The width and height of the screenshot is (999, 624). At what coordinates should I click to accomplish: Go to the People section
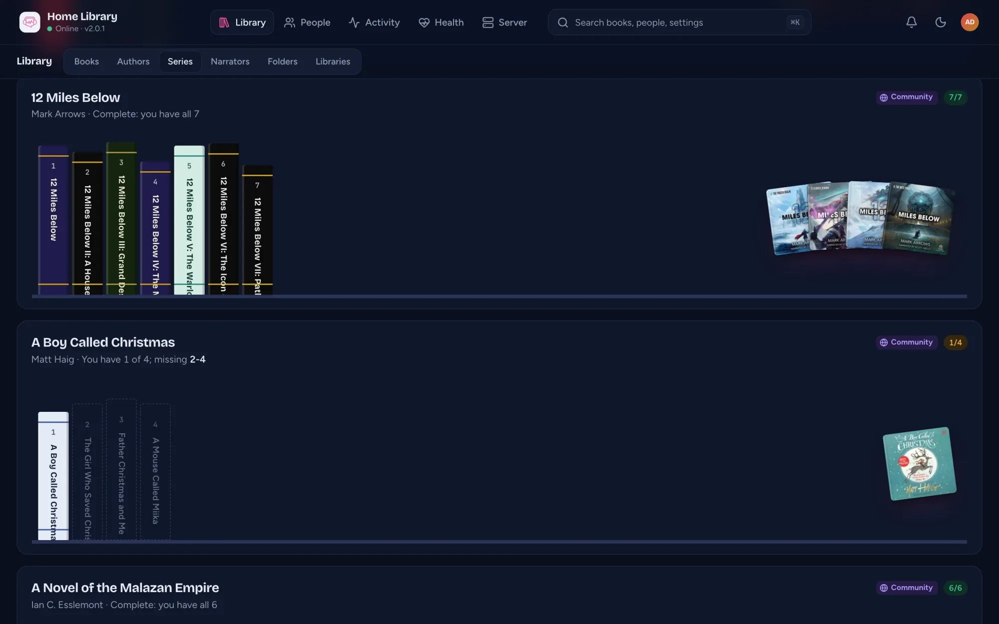point(307,22)
